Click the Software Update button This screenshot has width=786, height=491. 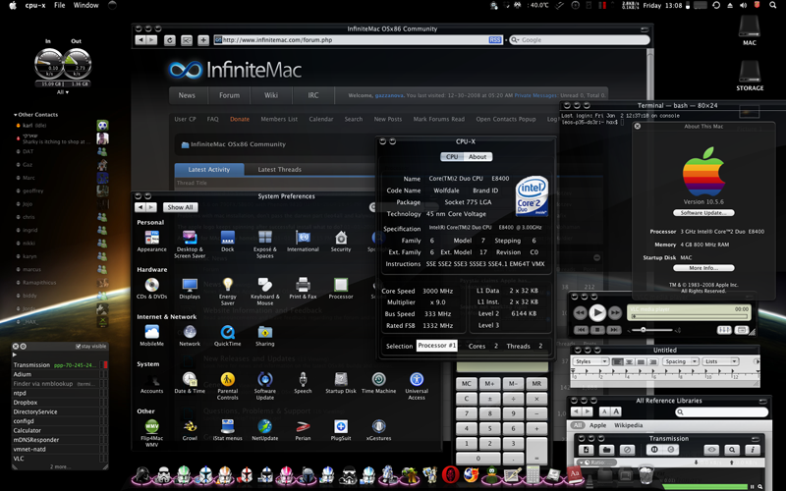702,212
